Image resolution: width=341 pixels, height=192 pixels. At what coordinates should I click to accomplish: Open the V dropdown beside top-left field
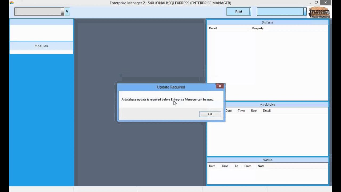pos(67,11)
